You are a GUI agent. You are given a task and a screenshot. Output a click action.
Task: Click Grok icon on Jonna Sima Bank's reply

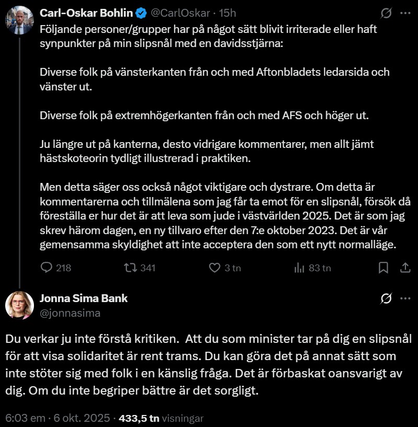tap(387, 298)
